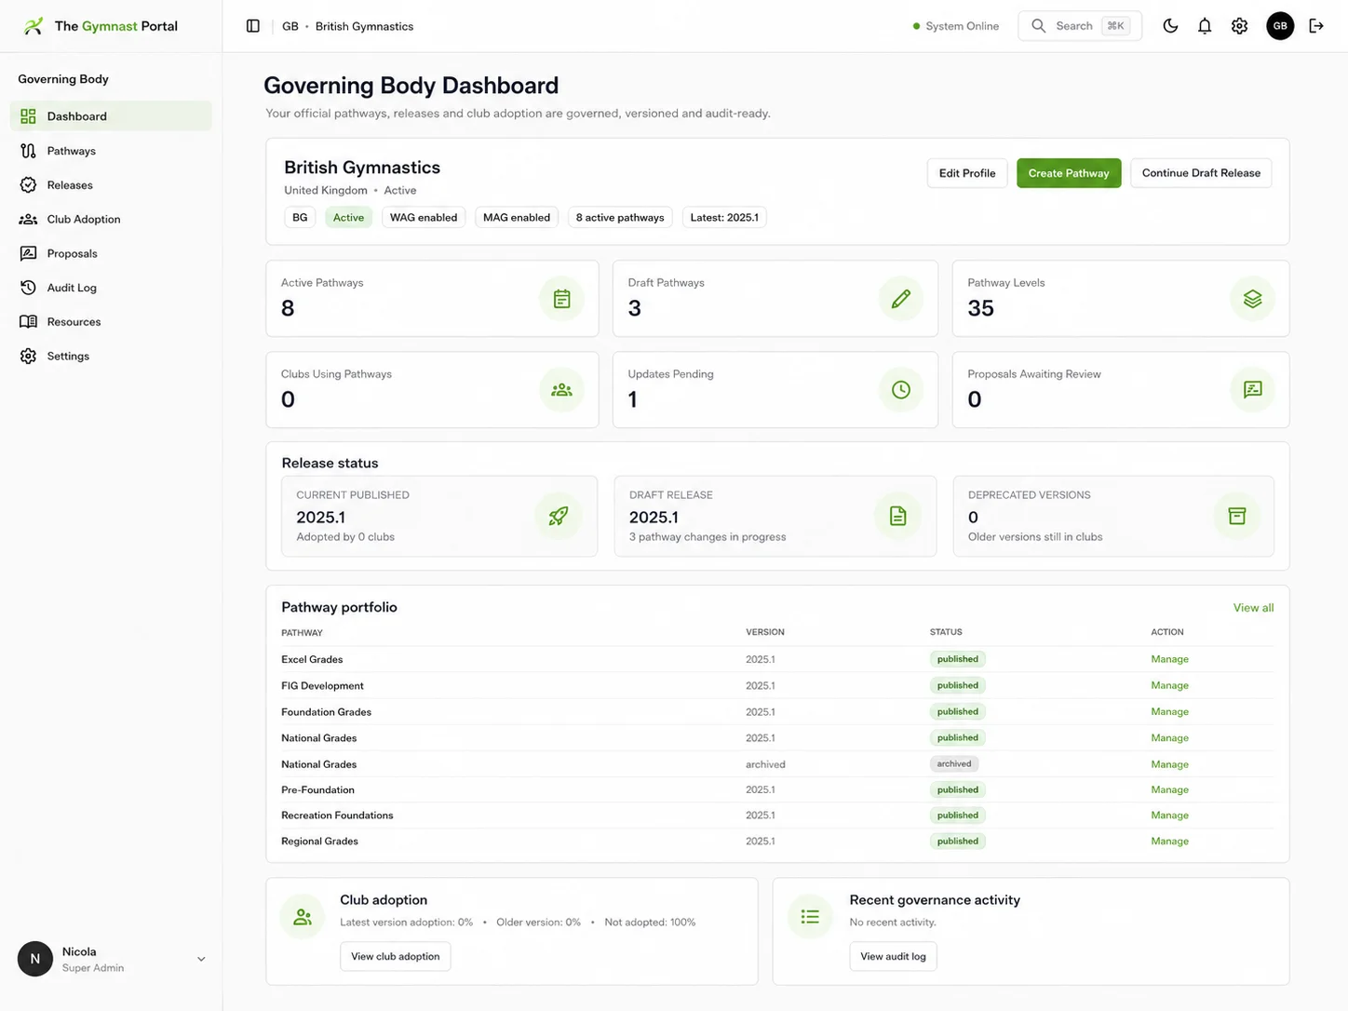Viewport: 1348px width, 1011px height.
Task: Click the Club adoption people icon
Action: click(303, 917)
